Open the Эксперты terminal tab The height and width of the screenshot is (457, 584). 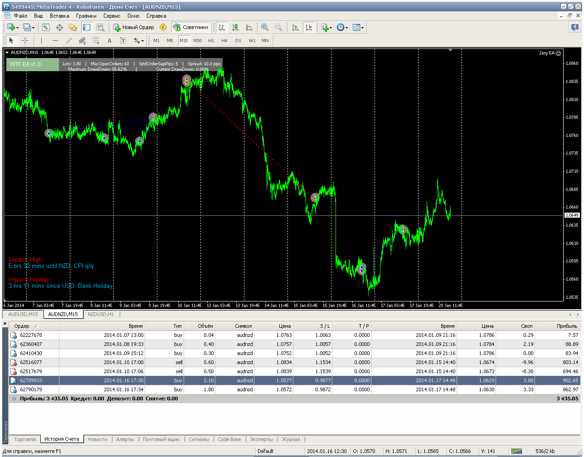click(262, 439)
